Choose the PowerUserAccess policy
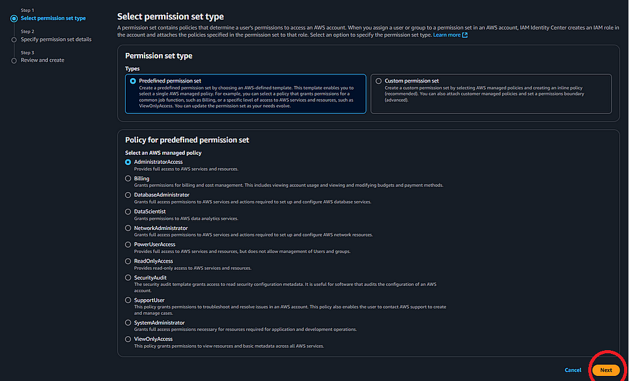 click(x=129, y=244)
